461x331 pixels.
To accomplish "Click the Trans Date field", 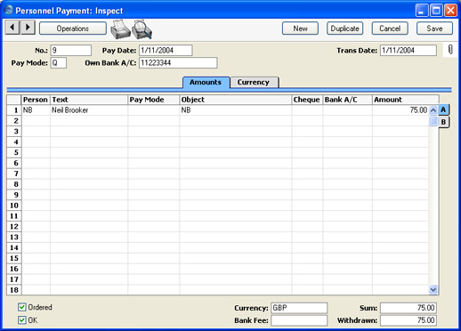I will click(408, 50).
